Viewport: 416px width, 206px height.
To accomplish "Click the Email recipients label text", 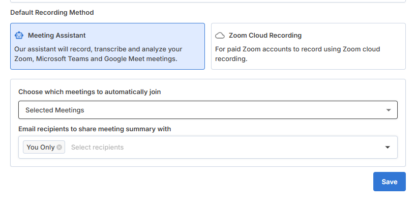I will (95, 129).
